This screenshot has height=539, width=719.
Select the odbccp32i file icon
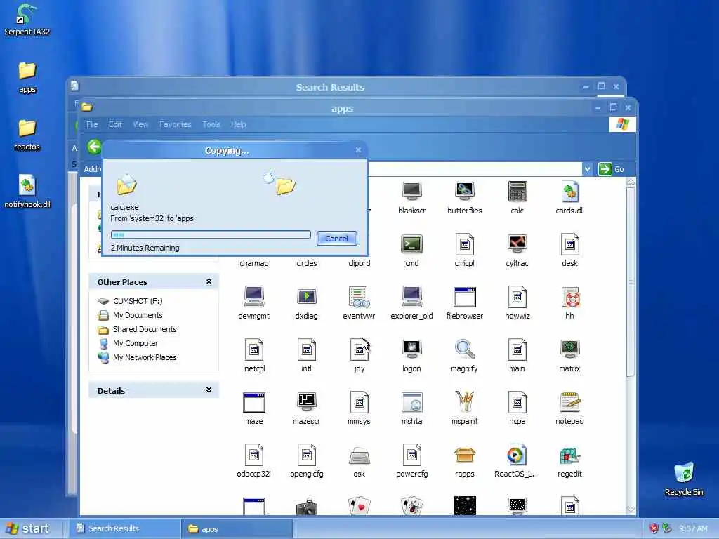tap(254, 455)
